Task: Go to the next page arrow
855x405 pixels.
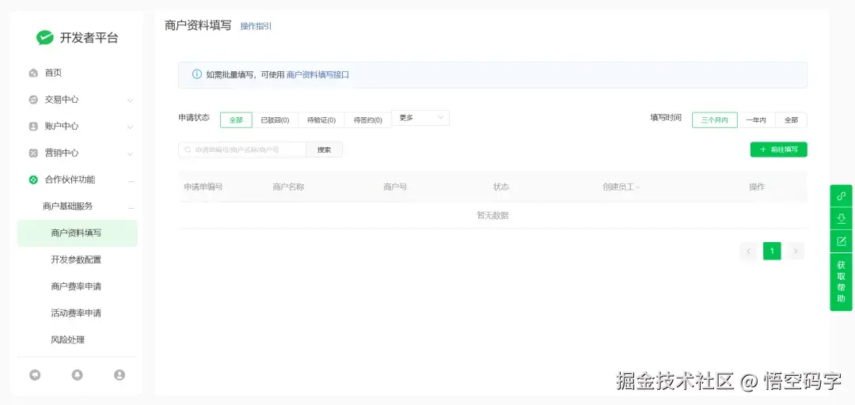Action: (796, 252)
